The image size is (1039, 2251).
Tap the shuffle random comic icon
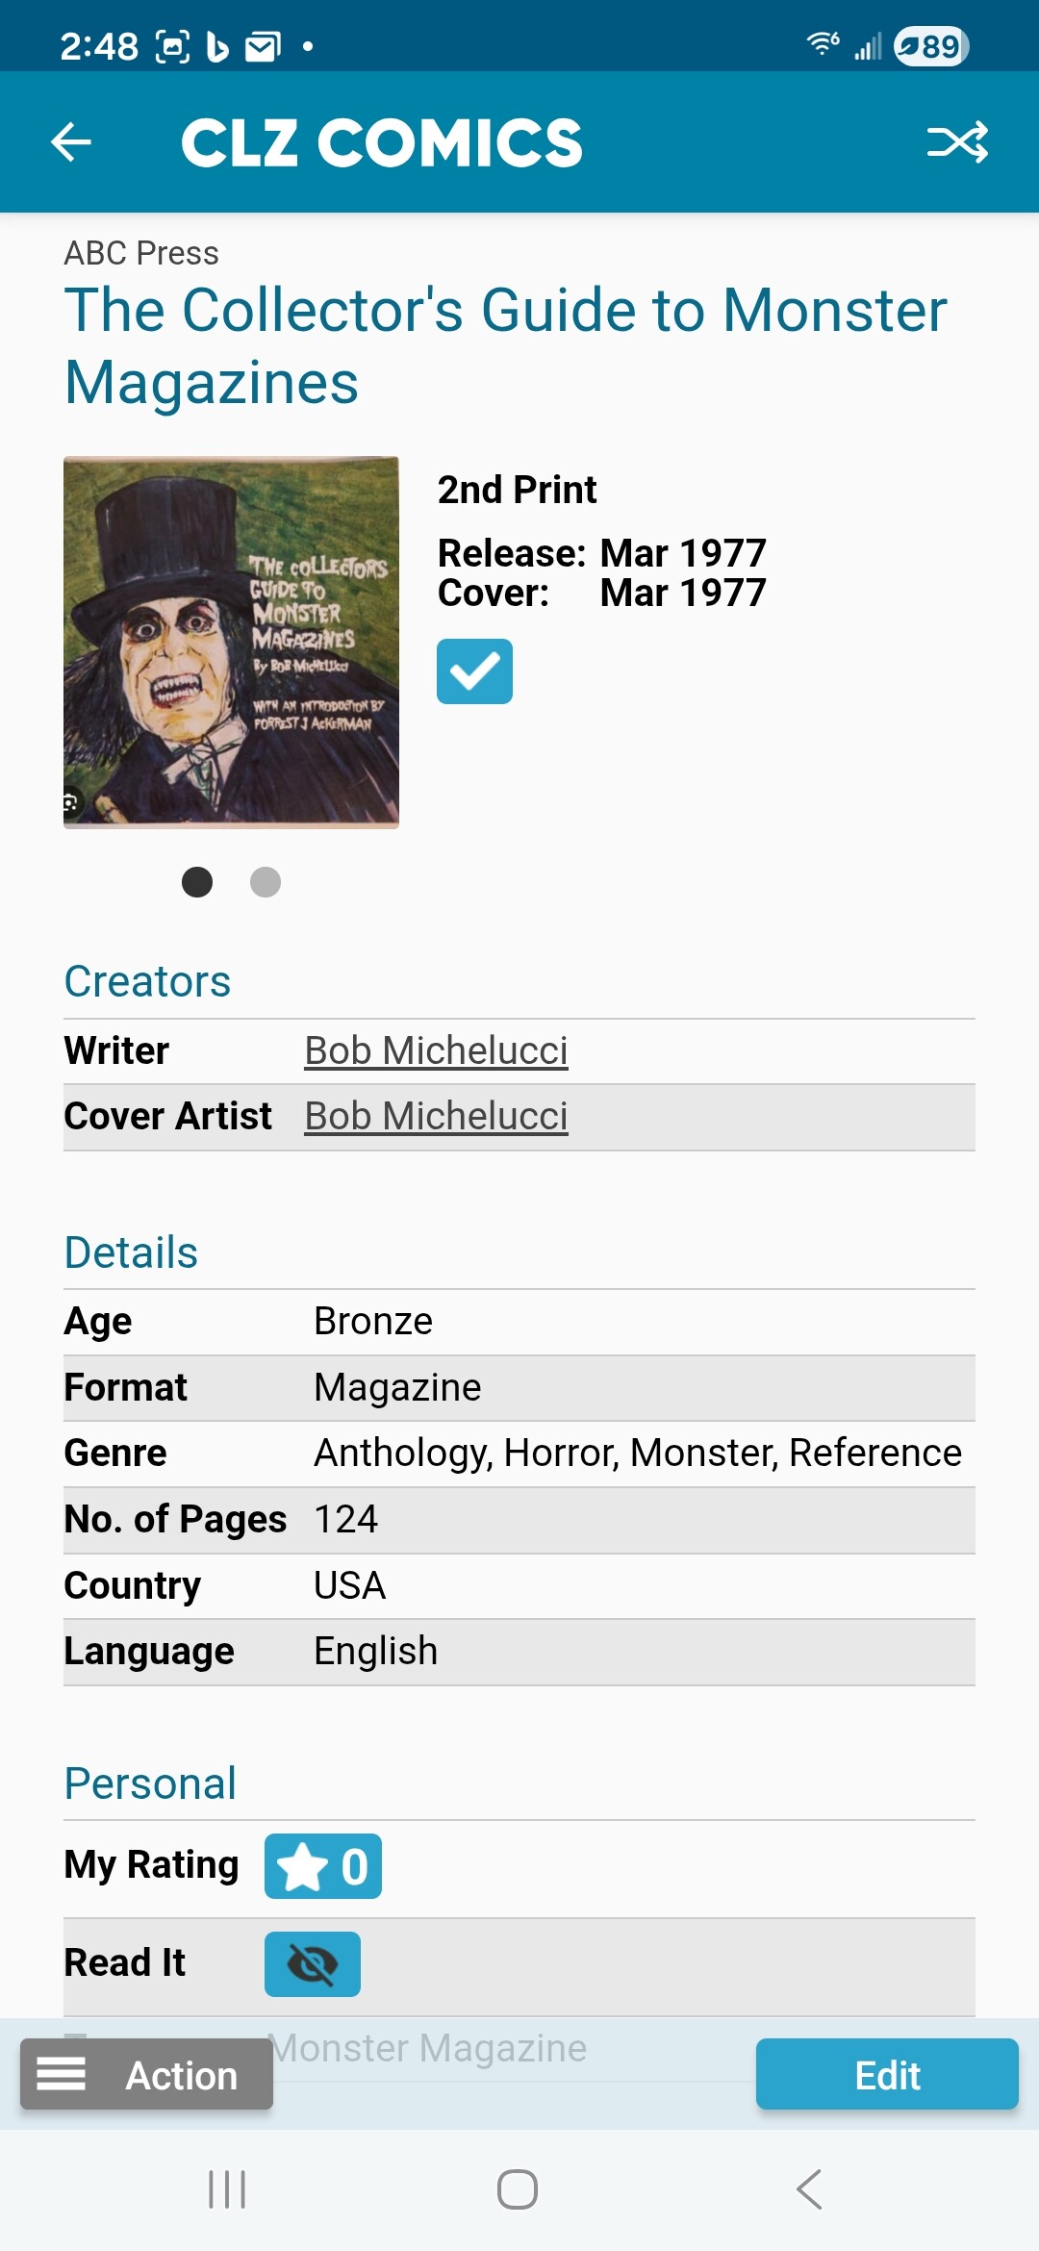pyautogui.click(x=957, y=142)
